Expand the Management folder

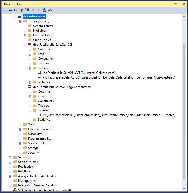point(10,181)
